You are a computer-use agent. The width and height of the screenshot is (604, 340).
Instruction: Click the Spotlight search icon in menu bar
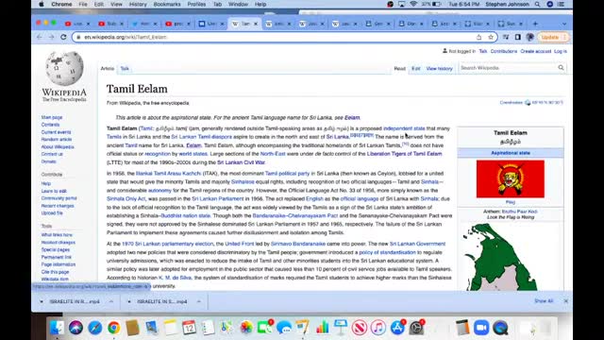(537, 4)
